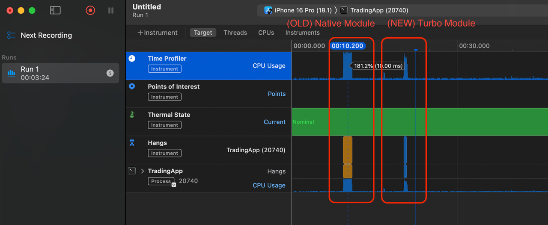Select the Hangs instrument track
548x225 pixels.
pos(208,150)
